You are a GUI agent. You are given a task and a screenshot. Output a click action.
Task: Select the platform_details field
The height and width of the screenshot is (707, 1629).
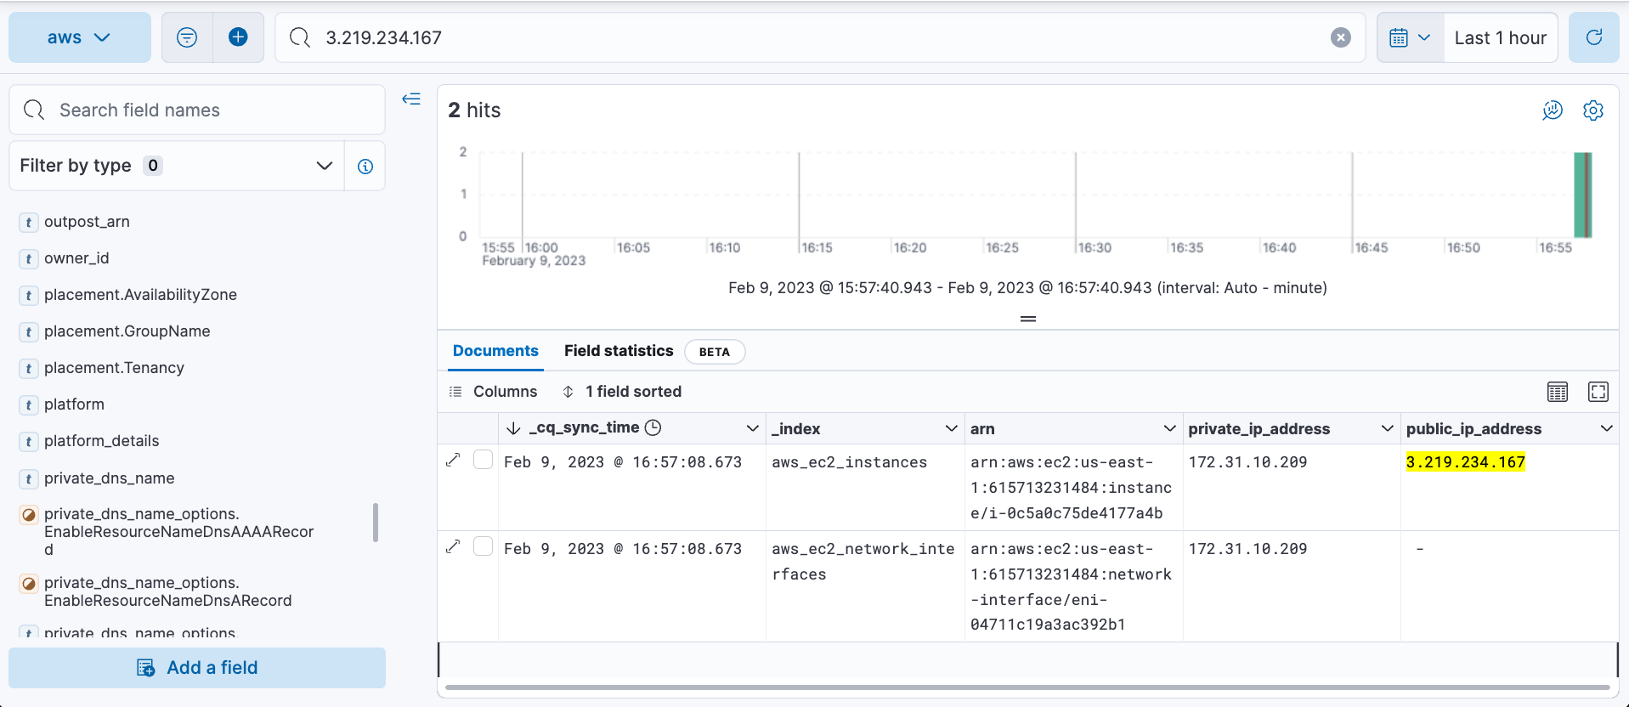tap(101, 441)
